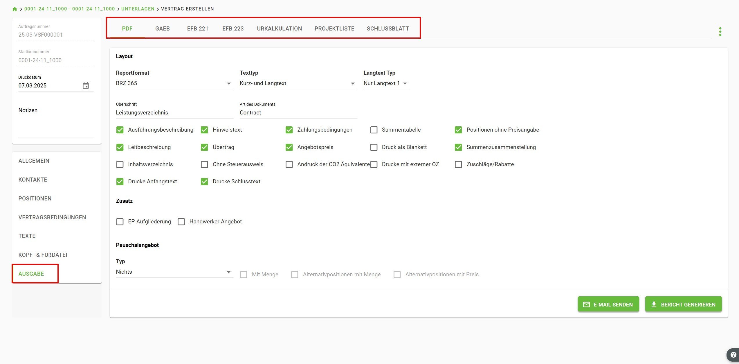The image size is (739, 364).
Task: Click the help question mark icon
Action: (733, 355)
